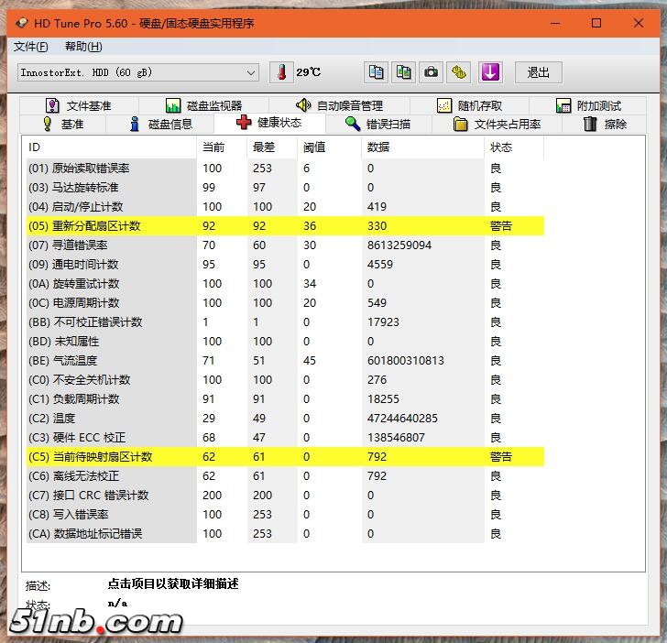
Task: Click data value 8613259094
Action: point(399,245)
